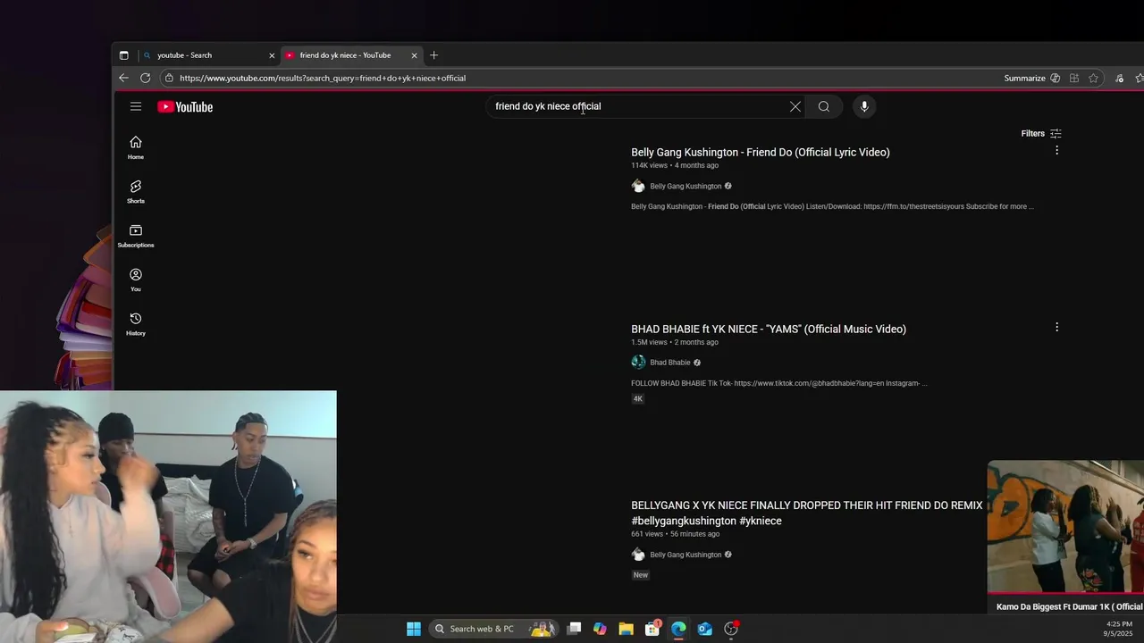The width and height of the screenshot is (1144, 643).
Task: Visit the Bhad Bhabie channel
Action: pyautogui.click(x=670, y=363)
